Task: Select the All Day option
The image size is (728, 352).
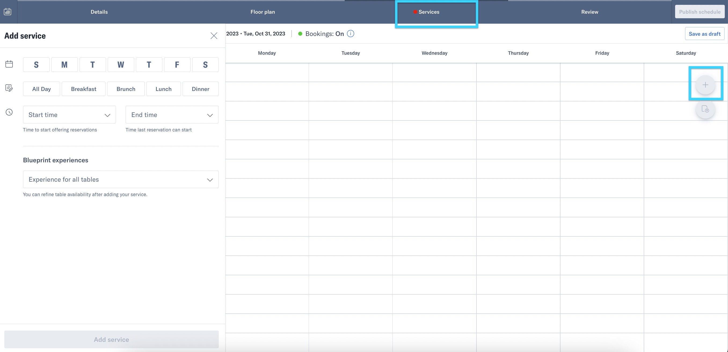Action: tap(41, 89)
